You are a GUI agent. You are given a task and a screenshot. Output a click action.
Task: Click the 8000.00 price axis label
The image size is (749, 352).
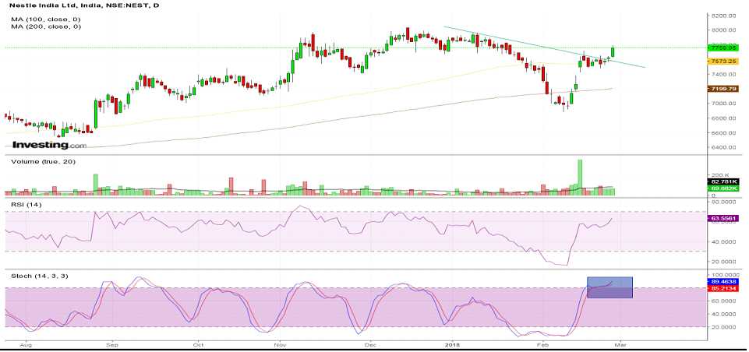(x=723, y=30)
